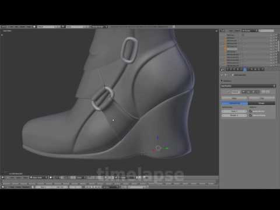Select the active blue Modifiers properties tab
280x210 pixels.
tap(245, 69)
